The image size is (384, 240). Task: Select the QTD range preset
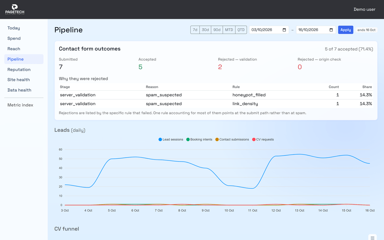(x=241, y=30)
